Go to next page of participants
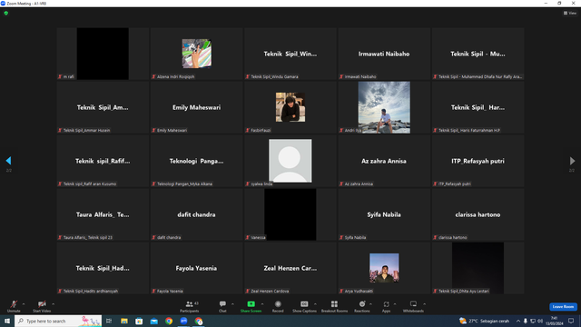Viewport: 581px width, 327px height. [x=572, y=161]
